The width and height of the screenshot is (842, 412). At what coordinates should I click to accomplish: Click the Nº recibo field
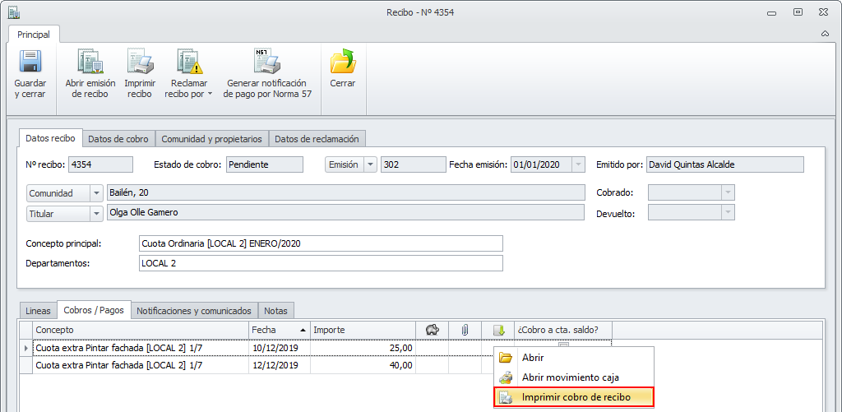(x=100, y=165)
